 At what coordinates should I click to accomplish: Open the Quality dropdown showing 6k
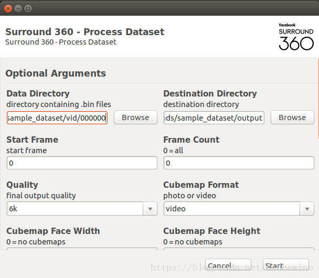(82, 209)
